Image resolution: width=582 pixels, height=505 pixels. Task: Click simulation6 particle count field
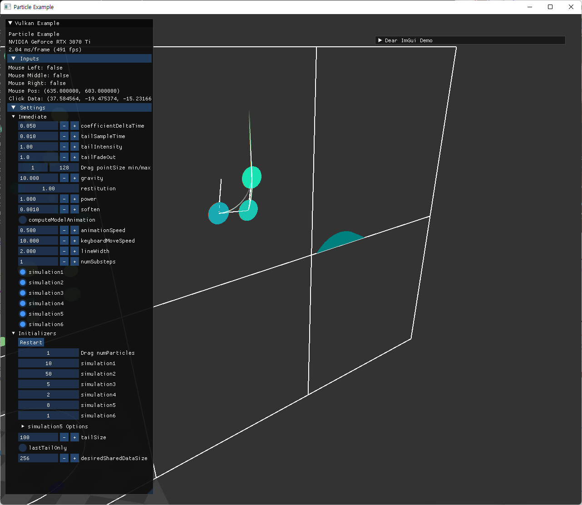tap(48, 416)
